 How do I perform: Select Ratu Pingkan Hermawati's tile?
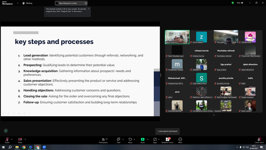226,92
